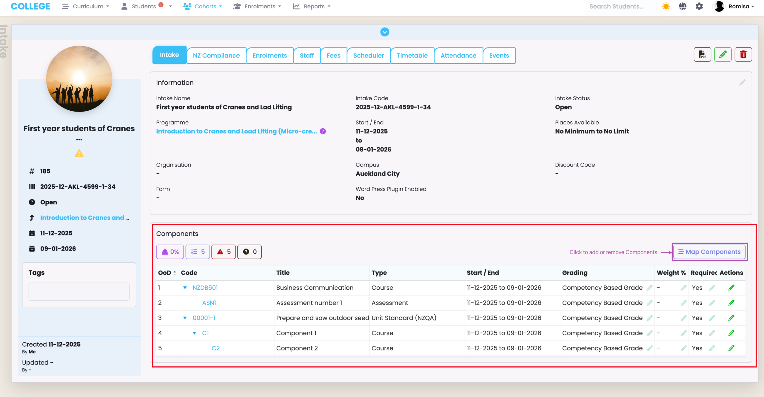Click the green edit intake pencil button
The width and height of the screenshot is (764, 397).
coord(723,55)
